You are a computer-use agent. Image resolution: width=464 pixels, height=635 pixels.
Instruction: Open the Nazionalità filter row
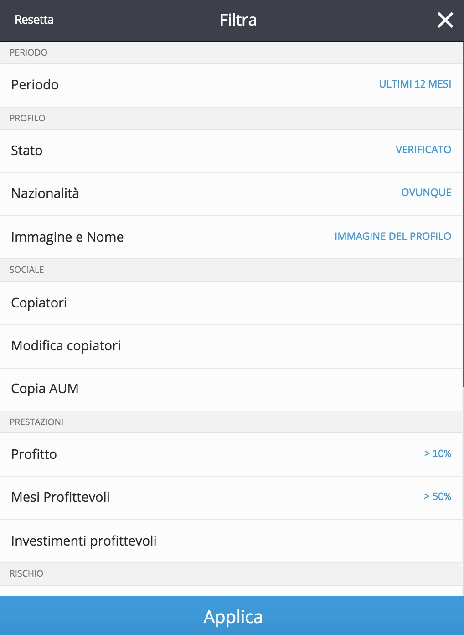point(231,194)
